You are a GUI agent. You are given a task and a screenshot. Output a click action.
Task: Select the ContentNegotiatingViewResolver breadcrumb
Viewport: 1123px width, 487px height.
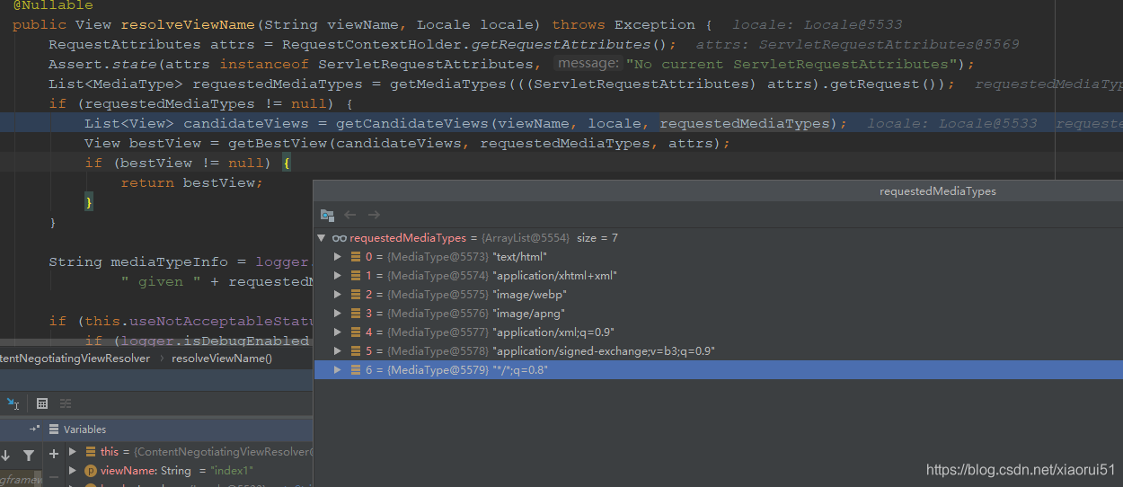(75, 359)
